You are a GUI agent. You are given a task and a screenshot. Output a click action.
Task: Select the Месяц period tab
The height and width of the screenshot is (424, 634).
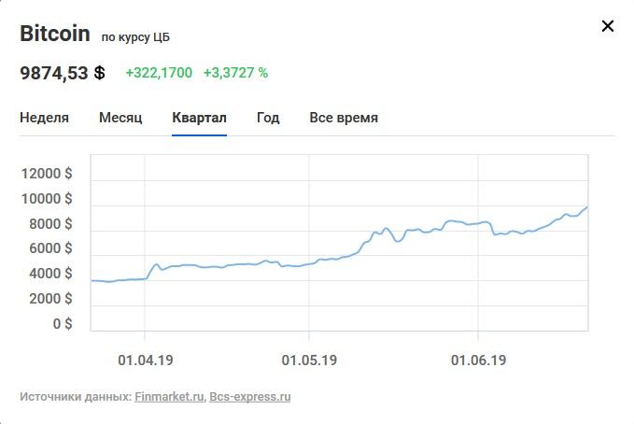coord(120,118)
